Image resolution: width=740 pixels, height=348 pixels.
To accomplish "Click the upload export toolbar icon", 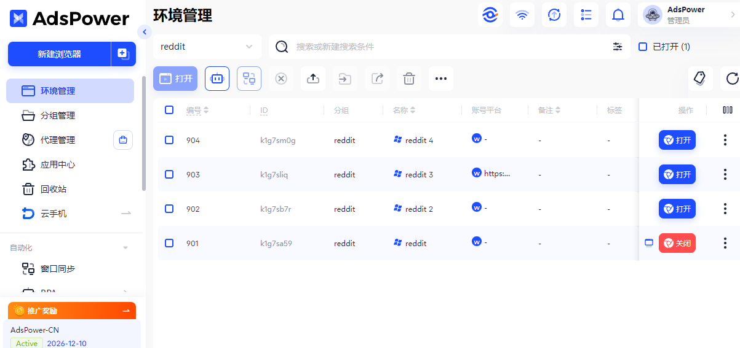I will pos(313,79).
